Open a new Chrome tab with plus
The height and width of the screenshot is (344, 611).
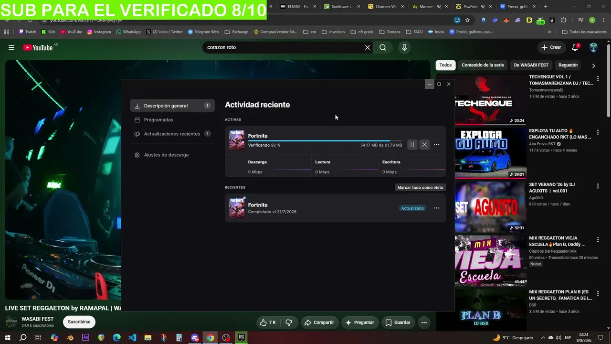[x=546, y=7]
